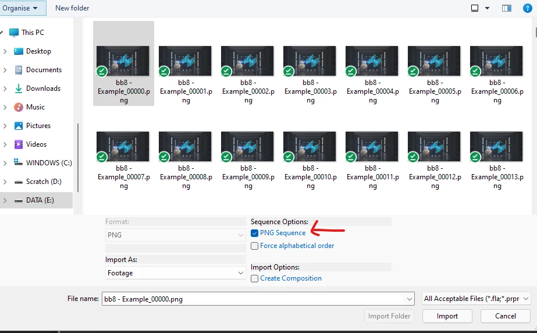Click the Create Composition label
The height and width of the screenshot is (333, 537).
(291, 278)
